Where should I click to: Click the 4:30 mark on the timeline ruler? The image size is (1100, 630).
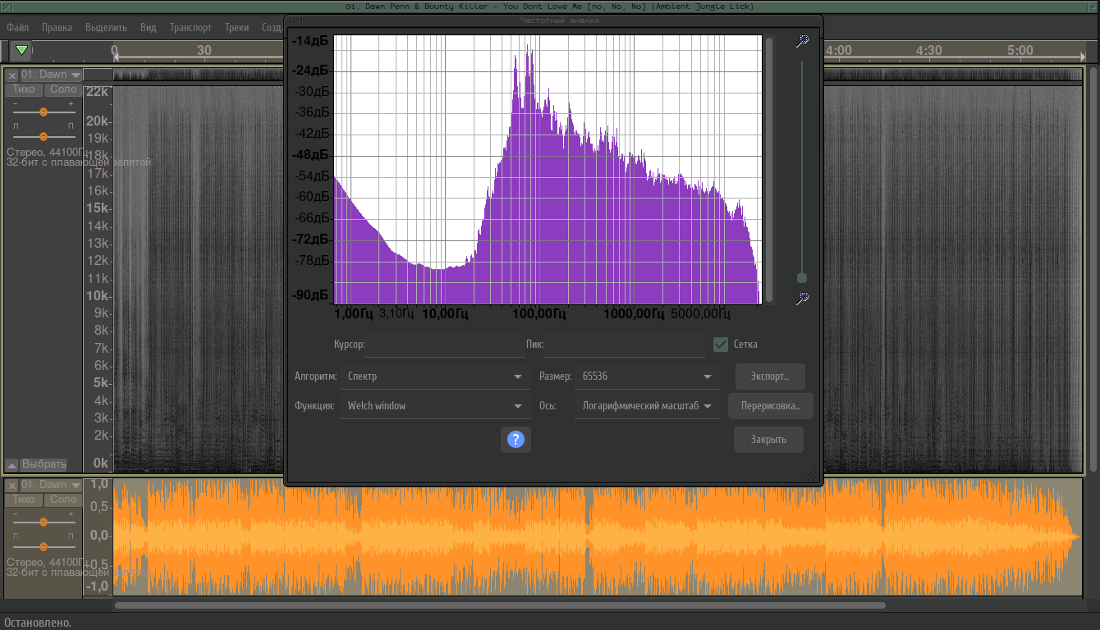[928, 50]
